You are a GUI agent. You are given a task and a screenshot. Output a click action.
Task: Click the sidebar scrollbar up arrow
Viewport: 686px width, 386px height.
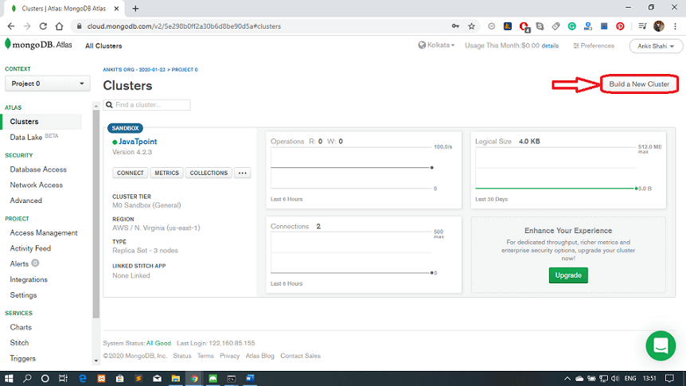96,106
